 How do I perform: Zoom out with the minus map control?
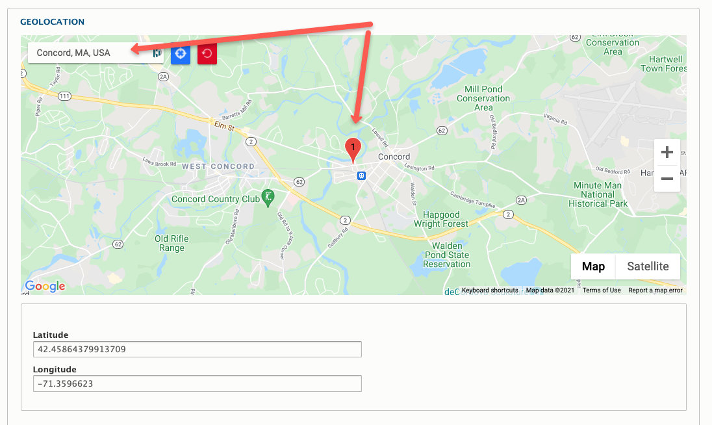click(x=667, y=179)
